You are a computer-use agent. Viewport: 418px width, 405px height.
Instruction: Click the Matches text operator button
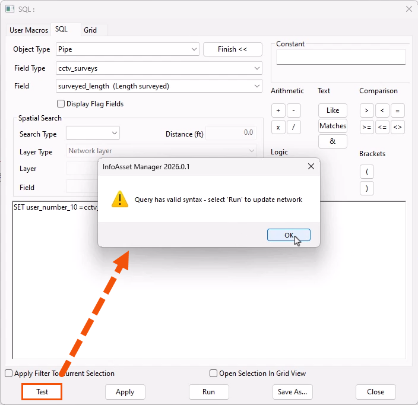click(x=332, y=126)
